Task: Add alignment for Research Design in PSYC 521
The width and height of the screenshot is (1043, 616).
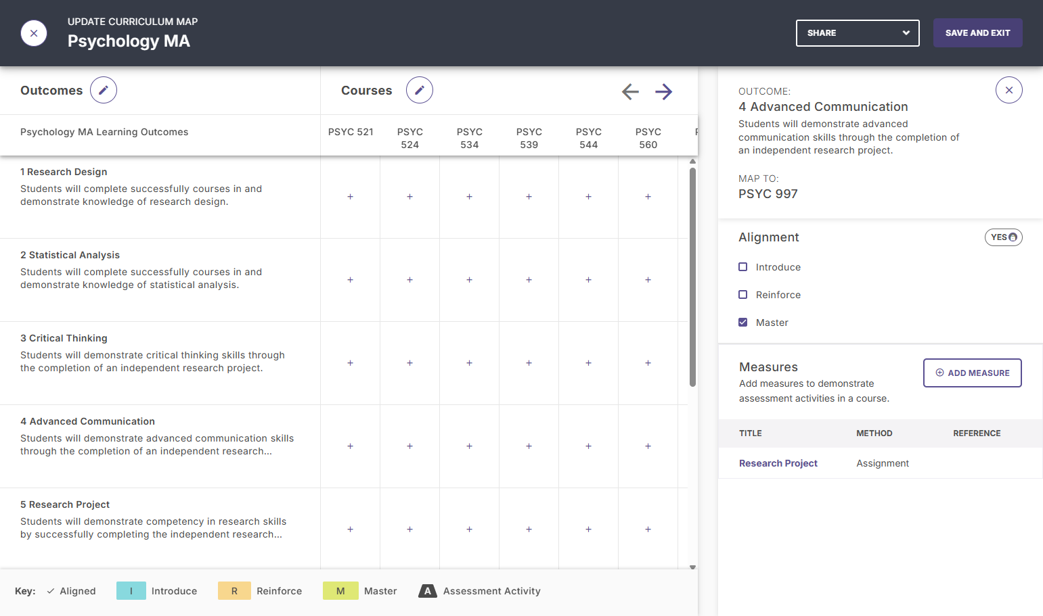Action: [x=350, y=197]
